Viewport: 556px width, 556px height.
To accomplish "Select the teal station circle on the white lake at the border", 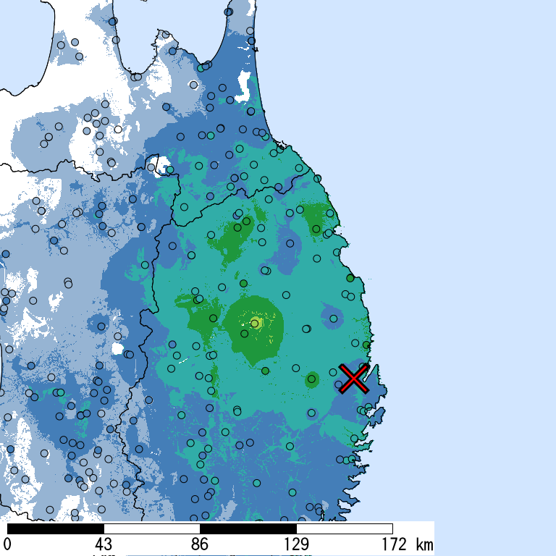I will [x=169, y=169].
